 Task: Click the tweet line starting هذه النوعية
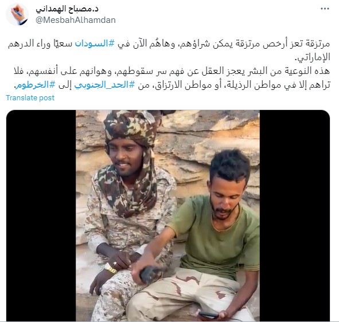(x=172, y=71)
